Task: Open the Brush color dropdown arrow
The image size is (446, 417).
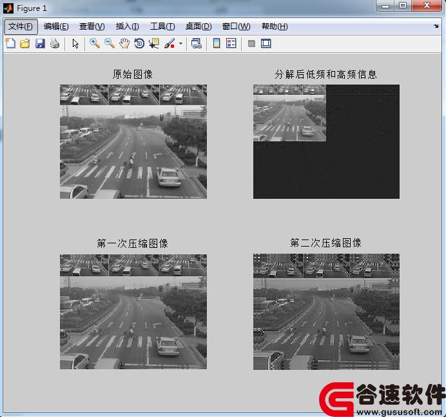Action: point(180,44)
